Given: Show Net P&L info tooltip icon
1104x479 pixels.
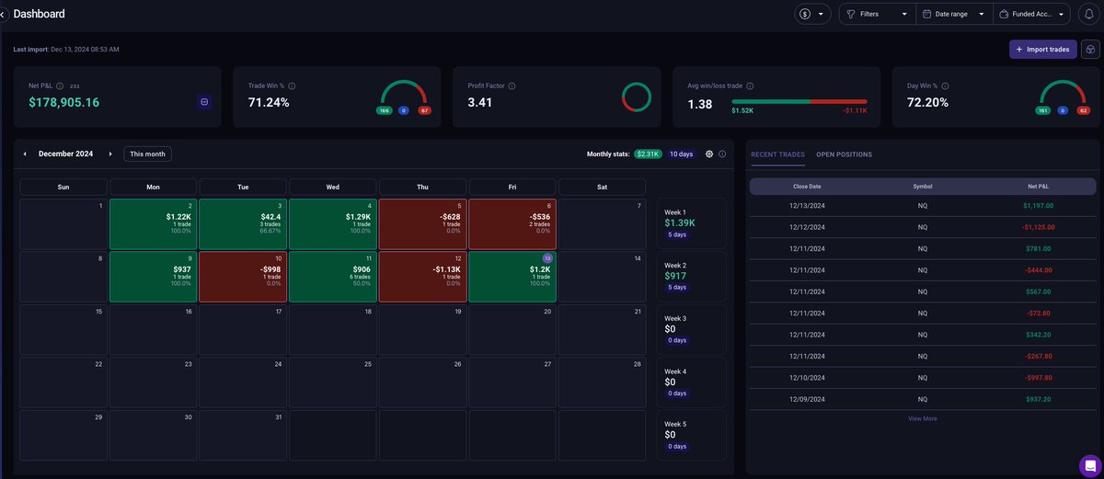Looking at the screenshot, I should (x=60, y=86).
